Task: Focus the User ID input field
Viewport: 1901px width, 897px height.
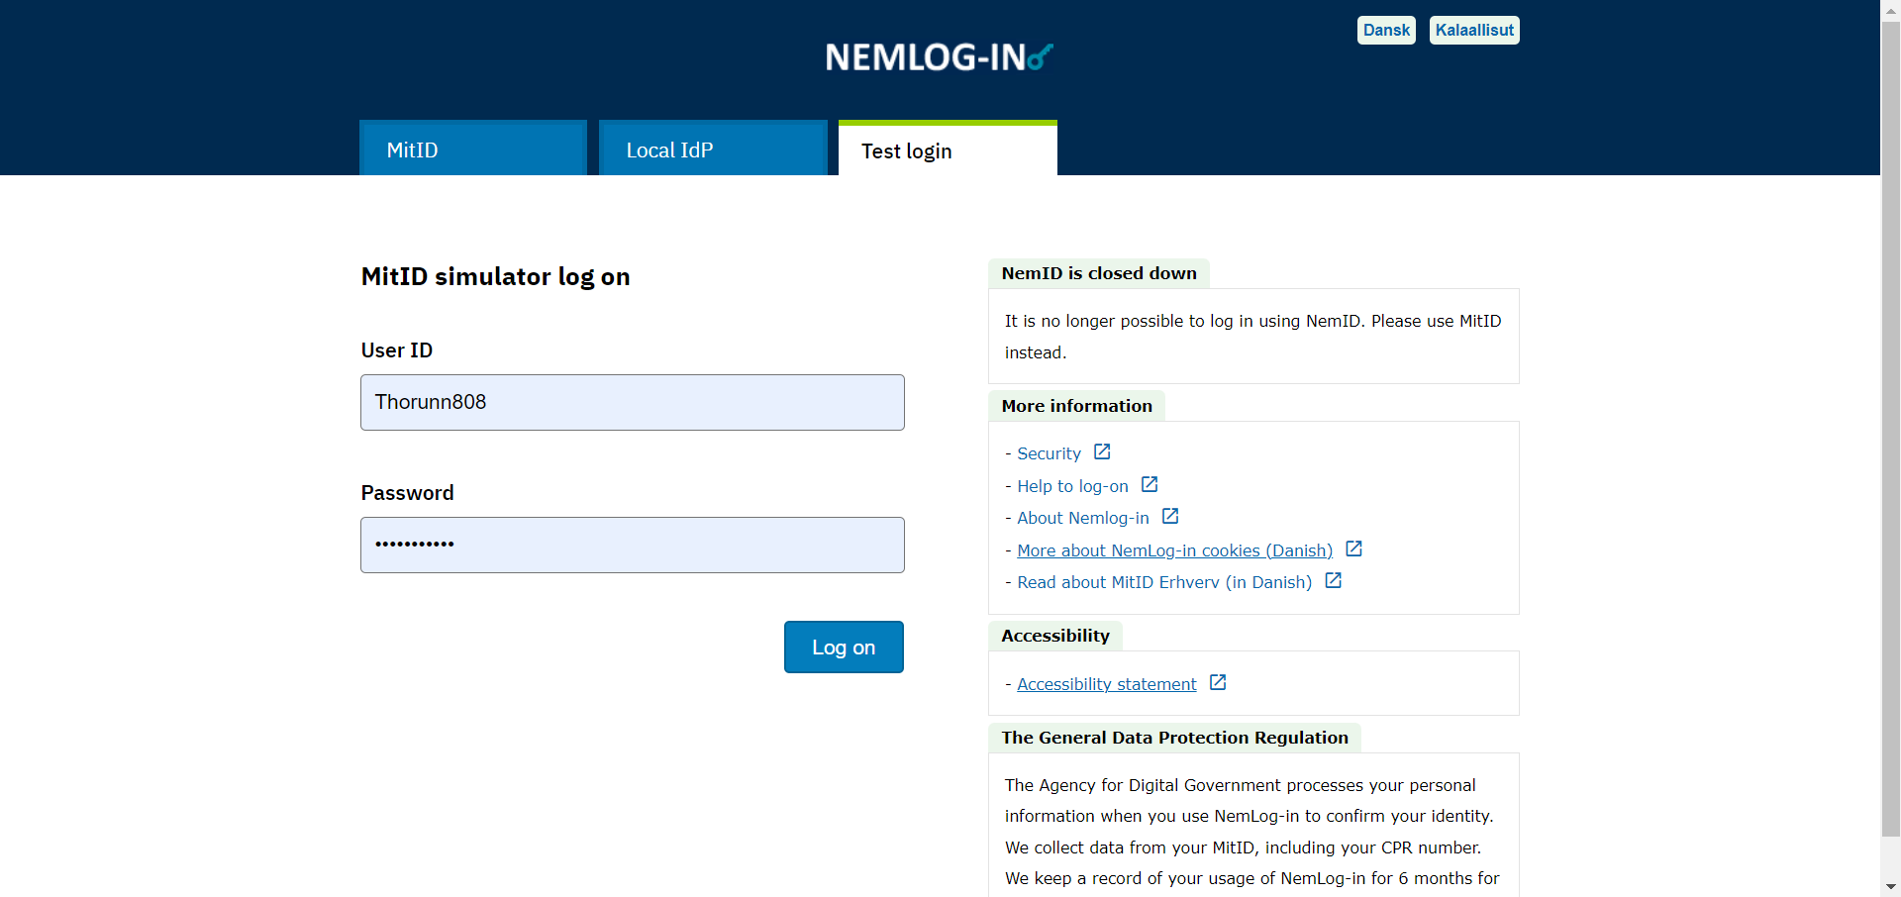Action: 633,402
